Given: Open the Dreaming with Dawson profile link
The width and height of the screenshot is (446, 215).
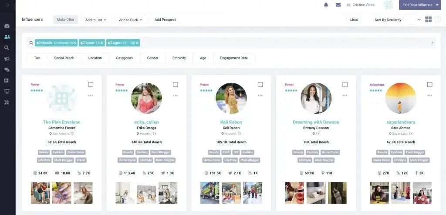Looking at the screenshot, I should (316, 122).
